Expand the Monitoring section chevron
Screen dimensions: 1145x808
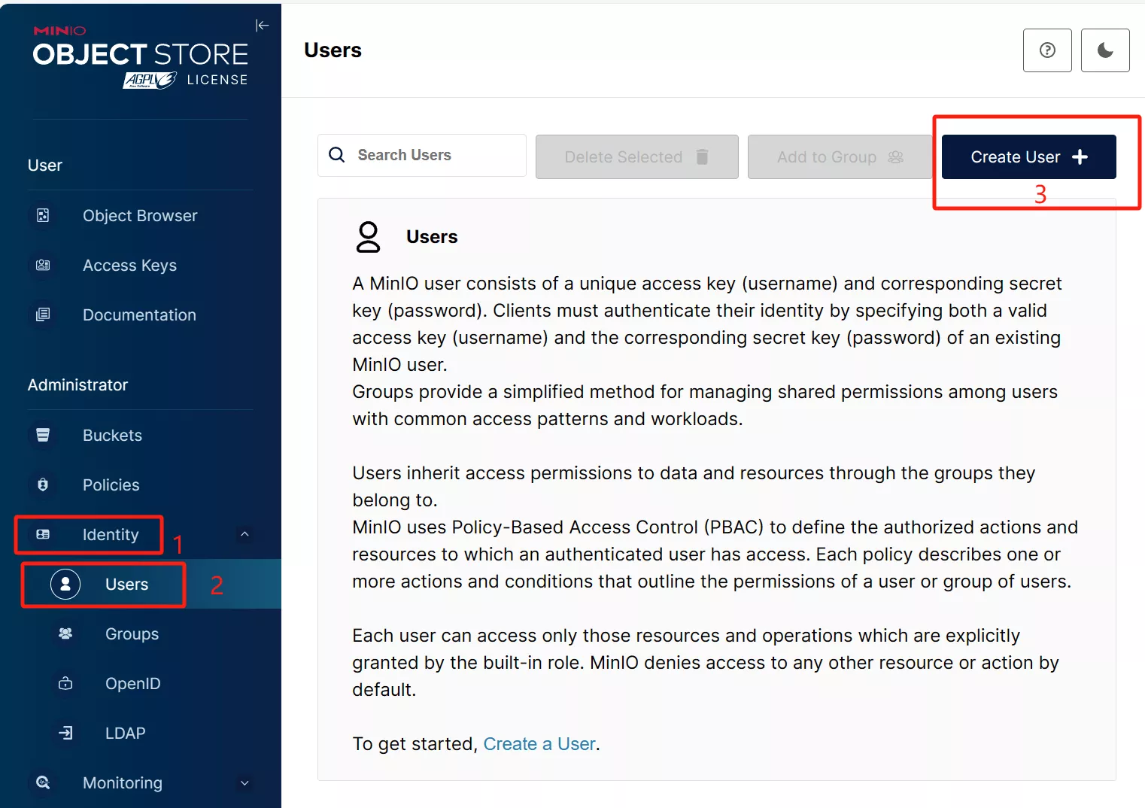click(244, 782)
